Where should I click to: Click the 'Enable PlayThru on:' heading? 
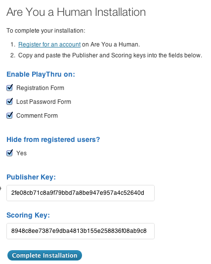click(41, 74)
